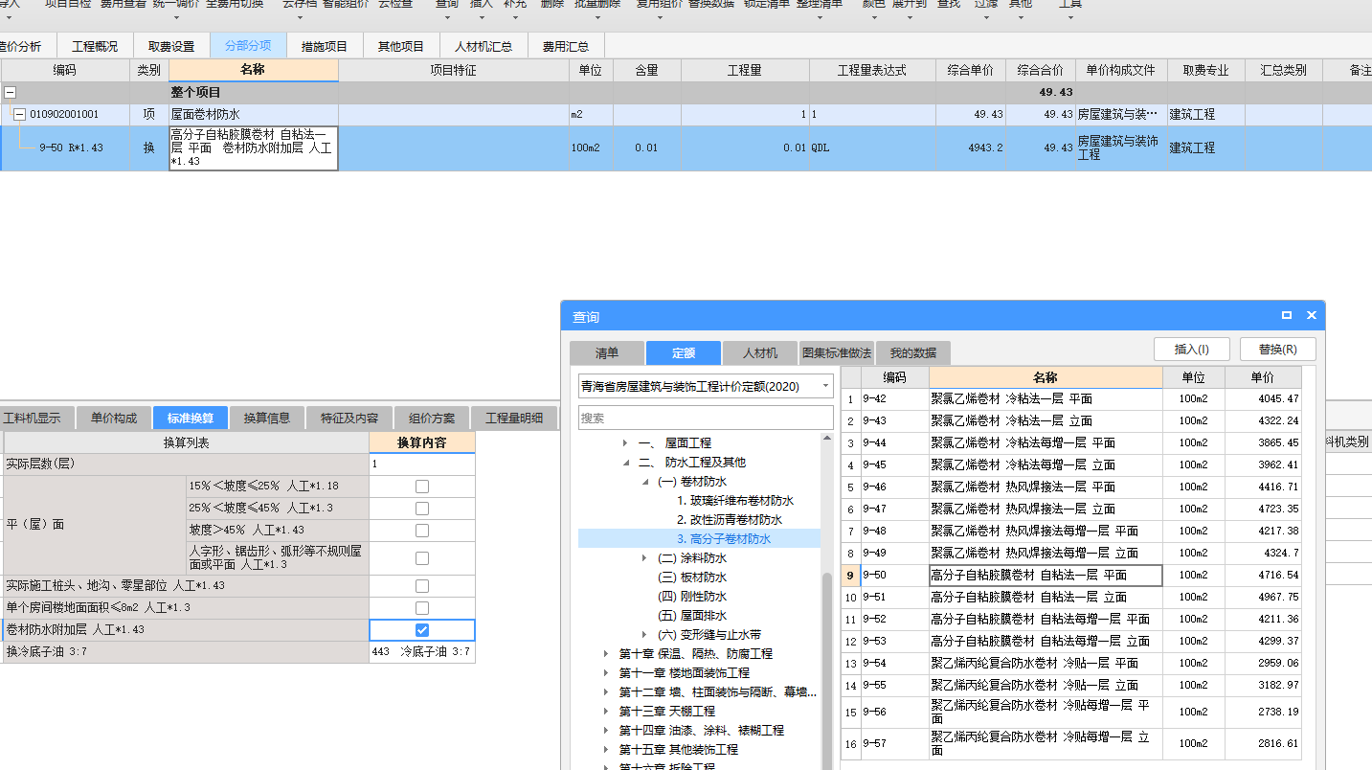Expand 第十三章 天棚工程 node
Screen dimensions: 1372x770
[606, 712]
